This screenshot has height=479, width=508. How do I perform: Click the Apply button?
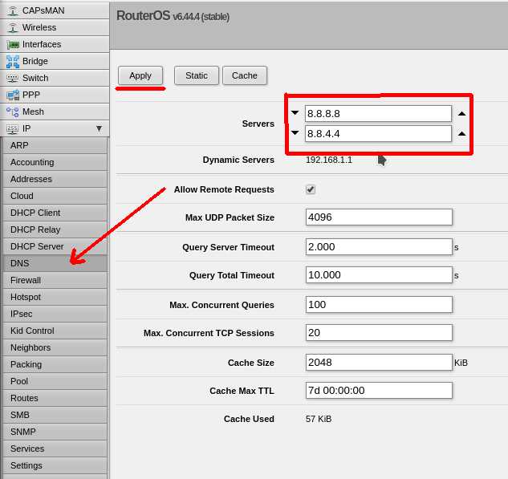[140, 75]
